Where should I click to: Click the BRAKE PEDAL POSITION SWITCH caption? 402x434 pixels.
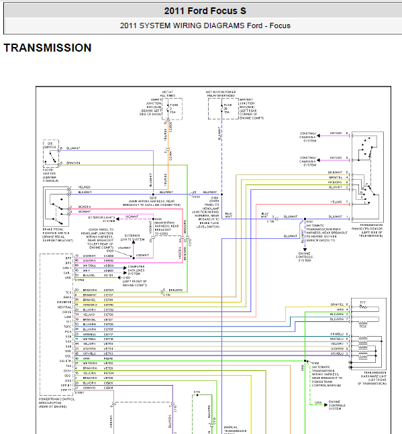pyautogui.click(x=58, y=235)
